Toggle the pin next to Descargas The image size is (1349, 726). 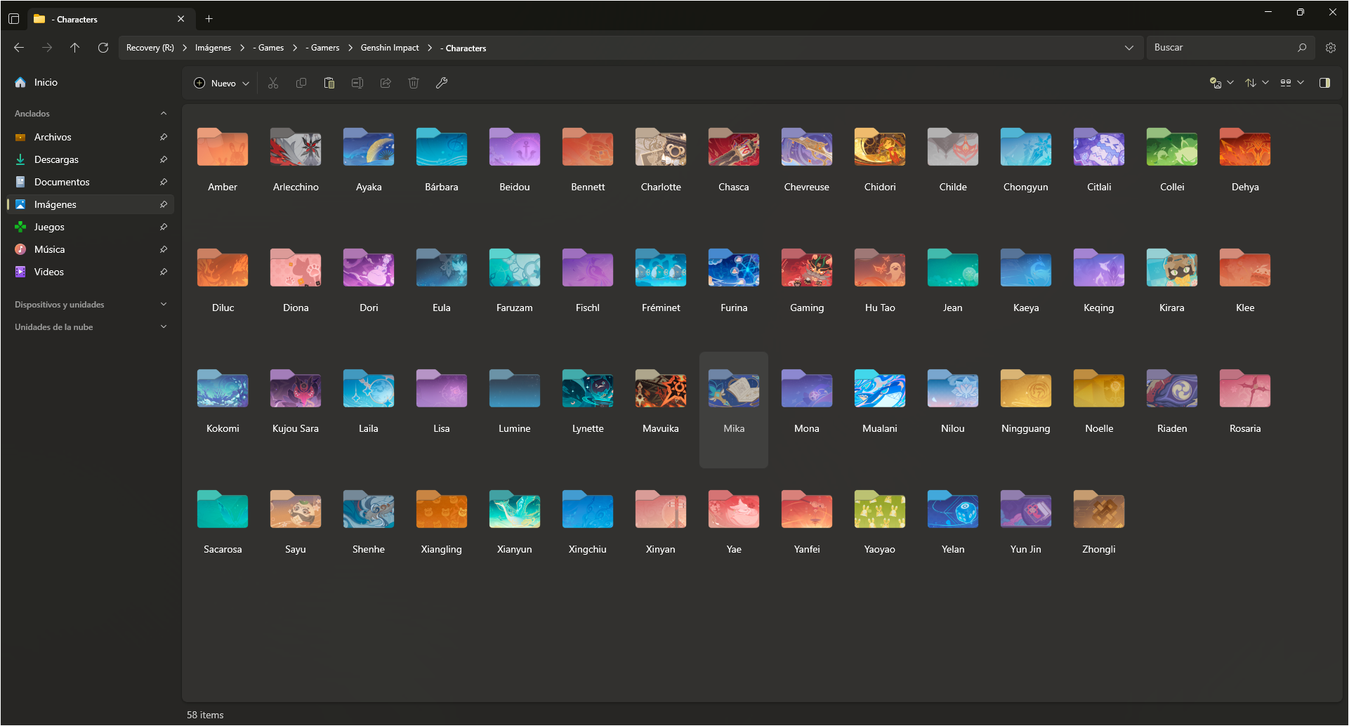(x=163, y=159)
